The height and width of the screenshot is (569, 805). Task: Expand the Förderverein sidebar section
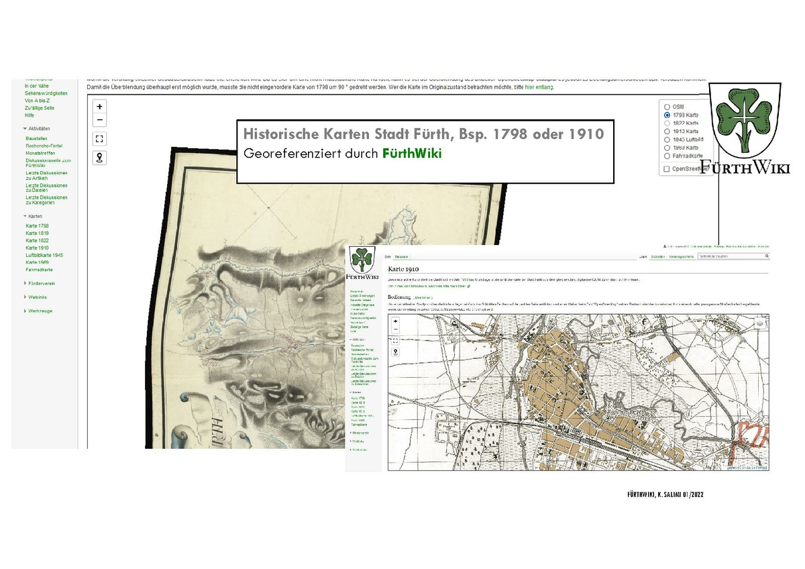click(x=25, y=283)
